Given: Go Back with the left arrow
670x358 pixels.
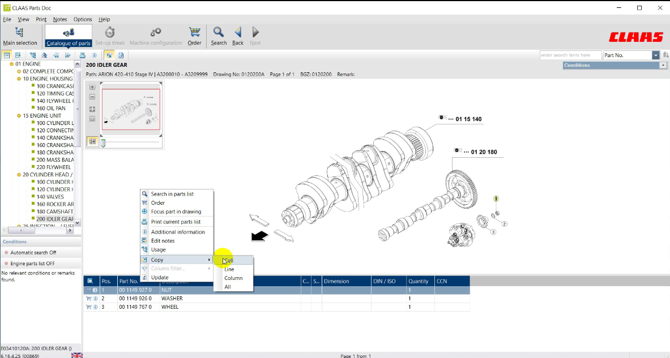Looking at the screenshot, I should (238, 36).
